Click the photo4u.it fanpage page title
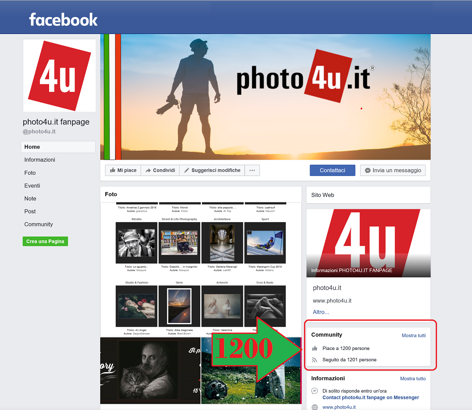 point(56,122)
